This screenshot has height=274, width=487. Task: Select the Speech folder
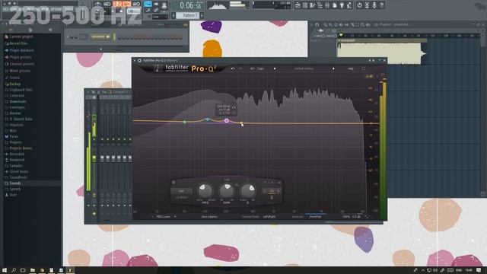pos(13,190)
